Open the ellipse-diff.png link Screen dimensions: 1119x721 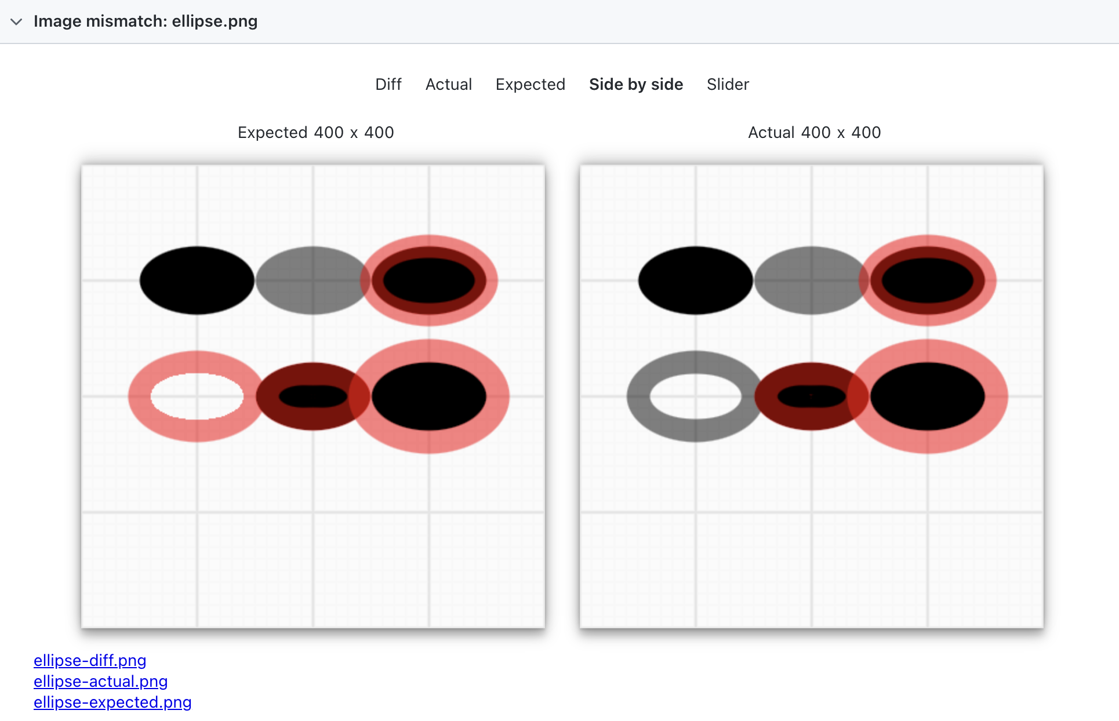pos(90,661)
